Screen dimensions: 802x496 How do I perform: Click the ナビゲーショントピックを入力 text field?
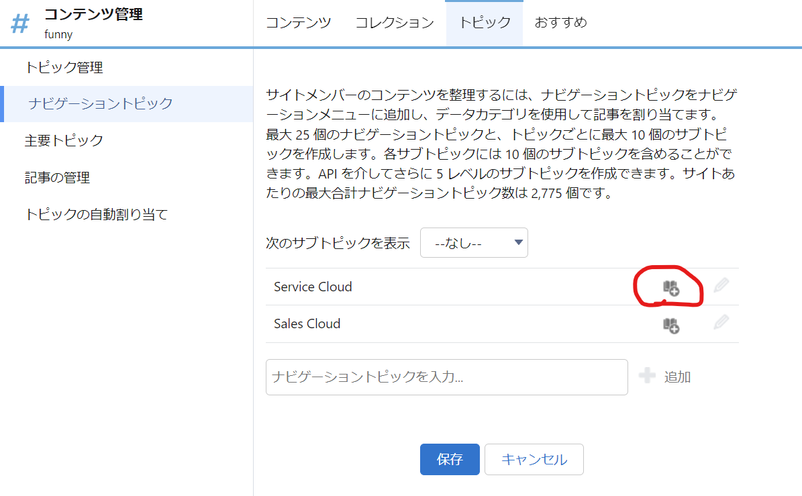pyautogui.click(x=446, y=377)
